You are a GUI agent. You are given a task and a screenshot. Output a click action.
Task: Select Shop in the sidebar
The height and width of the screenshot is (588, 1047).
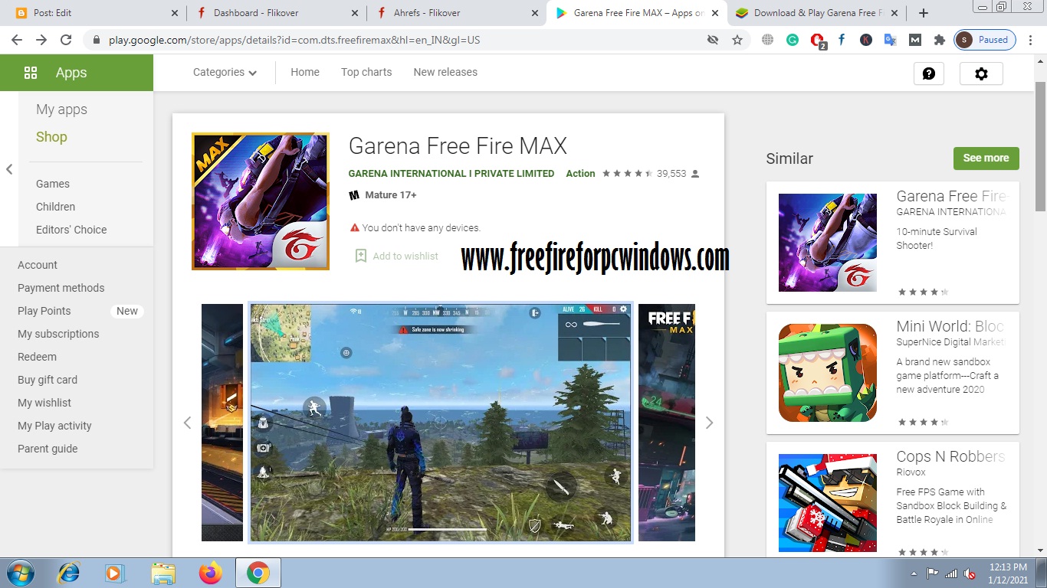(51, 137)
